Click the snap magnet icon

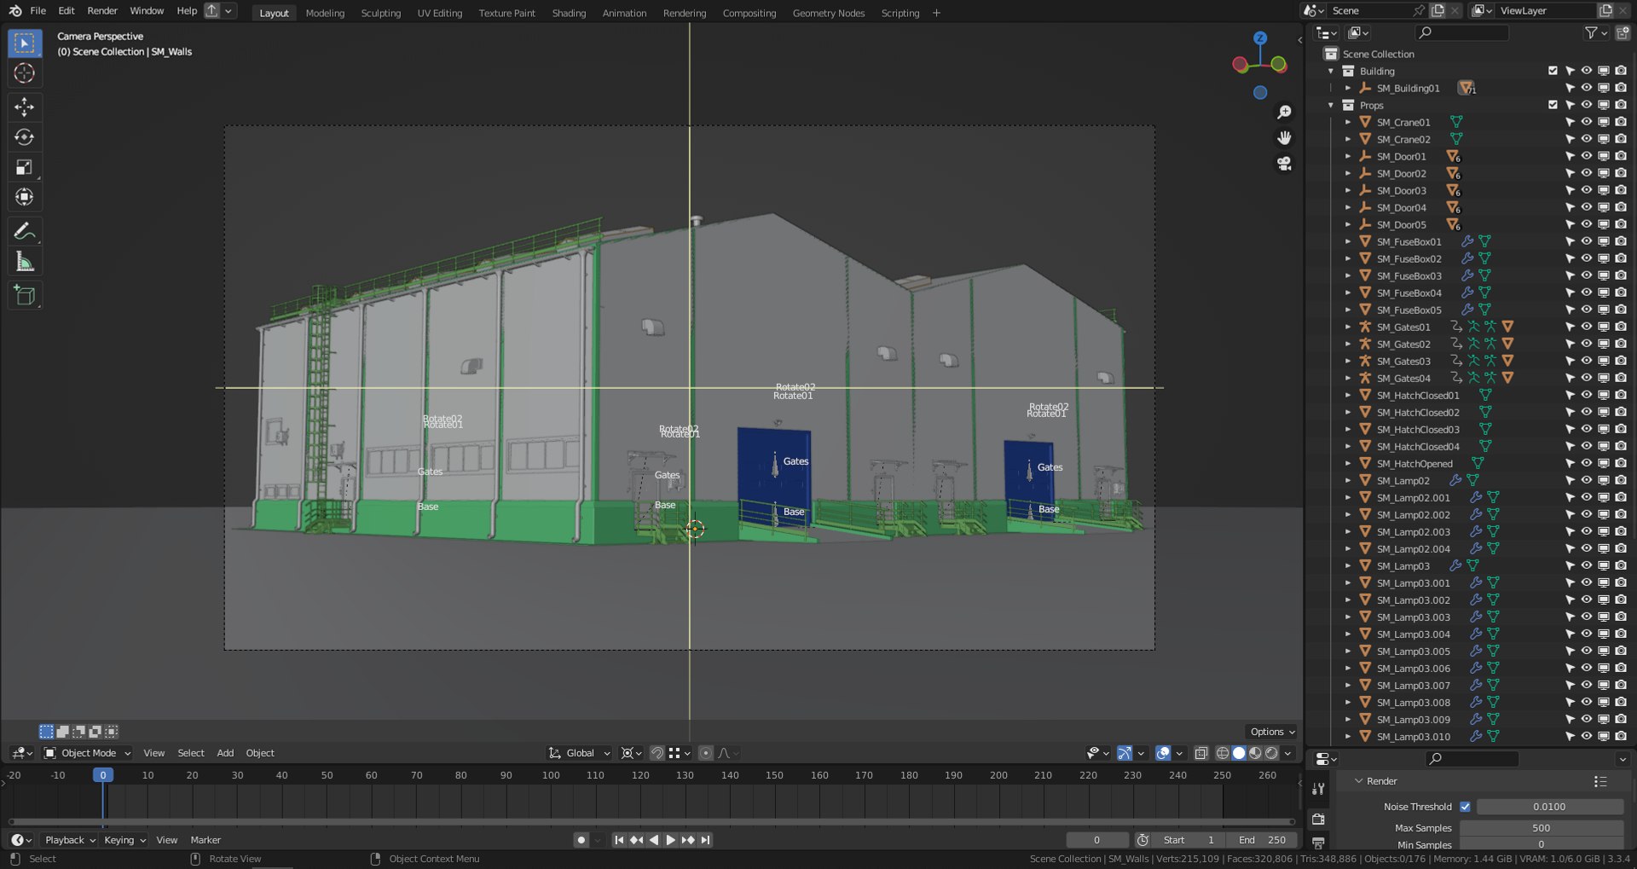pos(657,753)
